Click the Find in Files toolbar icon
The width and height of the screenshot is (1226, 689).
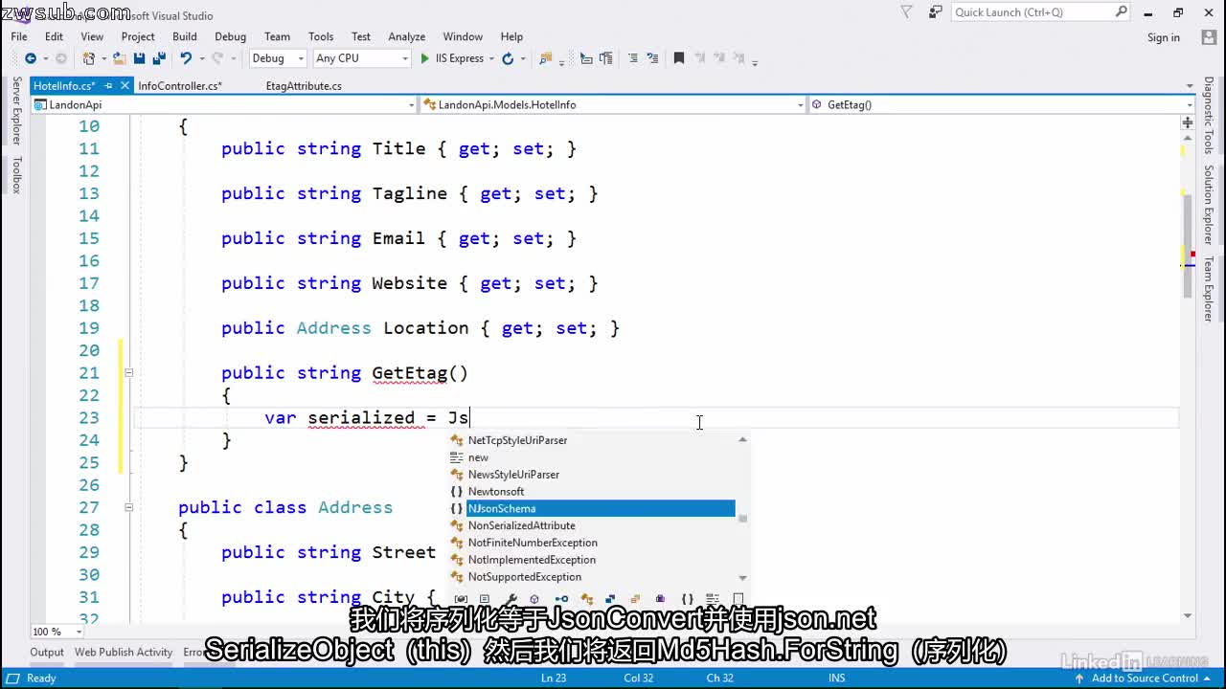(547, 58)
